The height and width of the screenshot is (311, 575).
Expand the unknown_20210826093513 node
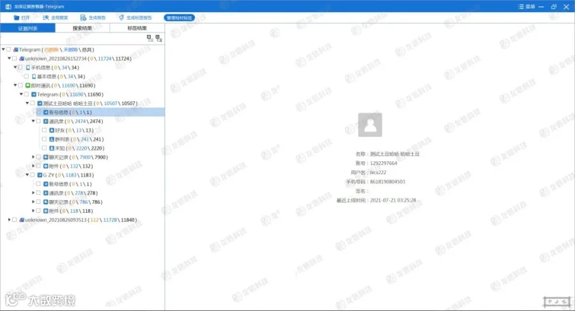coord(9,219)
